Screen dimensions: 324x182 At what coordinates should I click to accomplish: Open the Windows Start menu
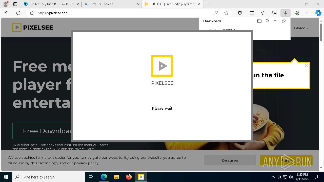(x=6, y=177)
